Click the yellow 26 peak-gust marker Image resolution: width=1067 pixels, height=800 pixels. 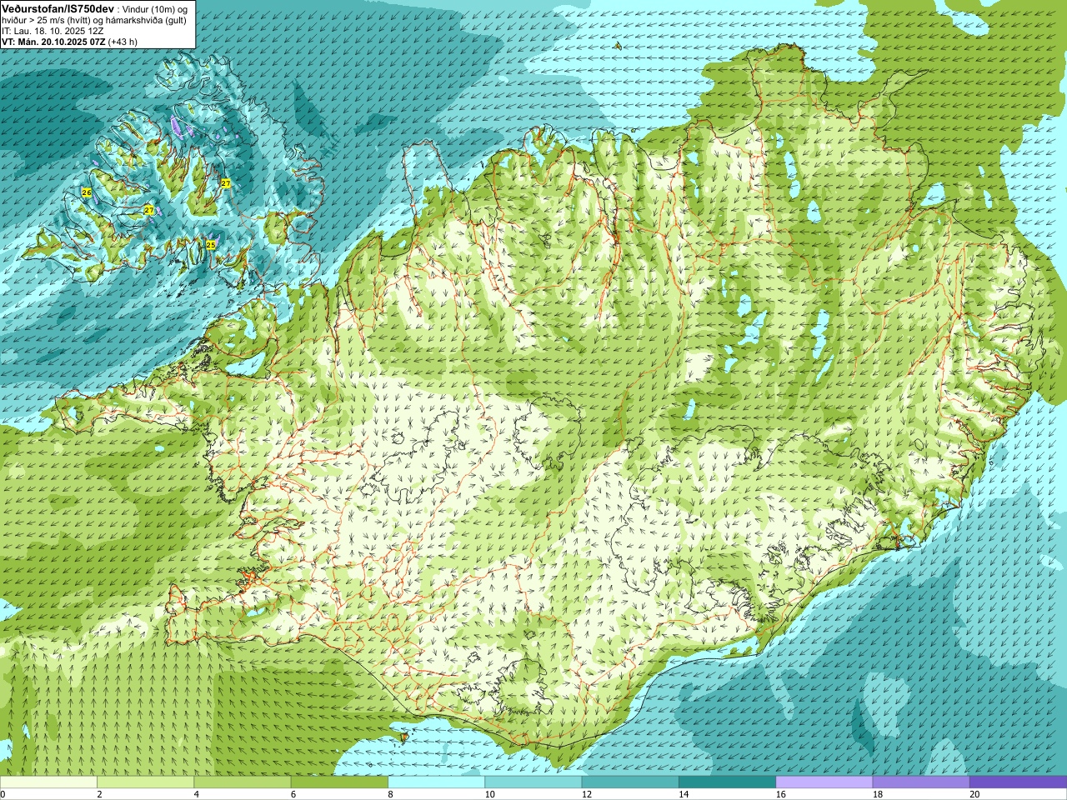tap(87, 192)
